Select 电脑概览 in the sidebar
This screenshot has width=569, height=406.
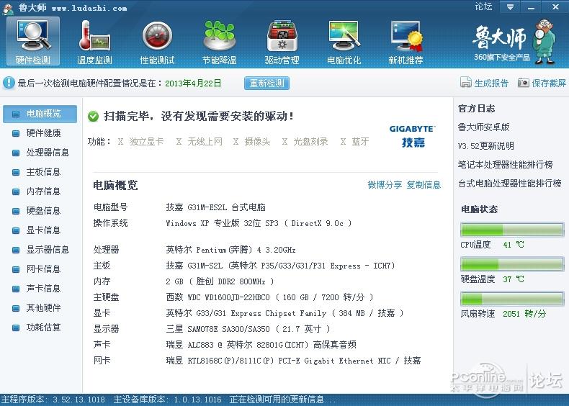pyautogui.click(x=40, y=114)
